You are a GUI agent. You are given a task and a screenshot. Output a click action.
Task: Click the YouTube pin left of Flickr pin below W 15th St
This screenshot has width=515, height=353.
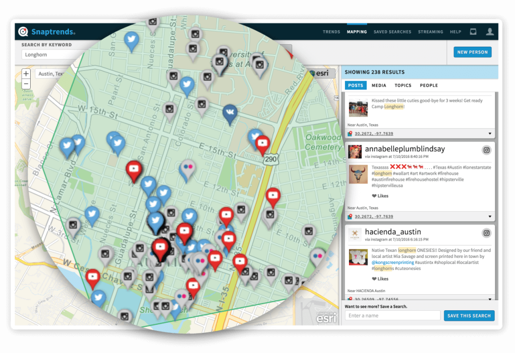coord(134,170)
